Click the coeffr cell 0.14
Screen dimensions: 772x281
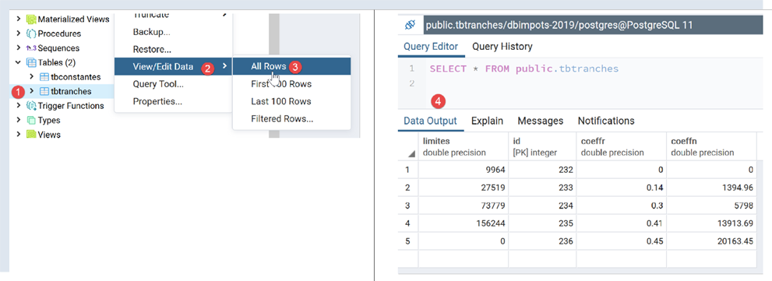(x=622, y=188)
